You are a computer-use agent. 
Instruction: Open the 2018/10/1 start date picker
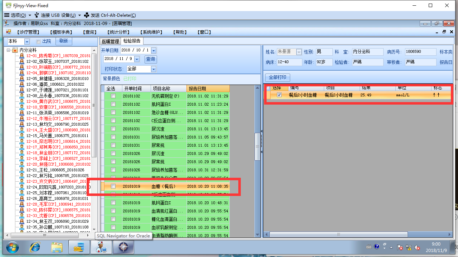[154, 50]
